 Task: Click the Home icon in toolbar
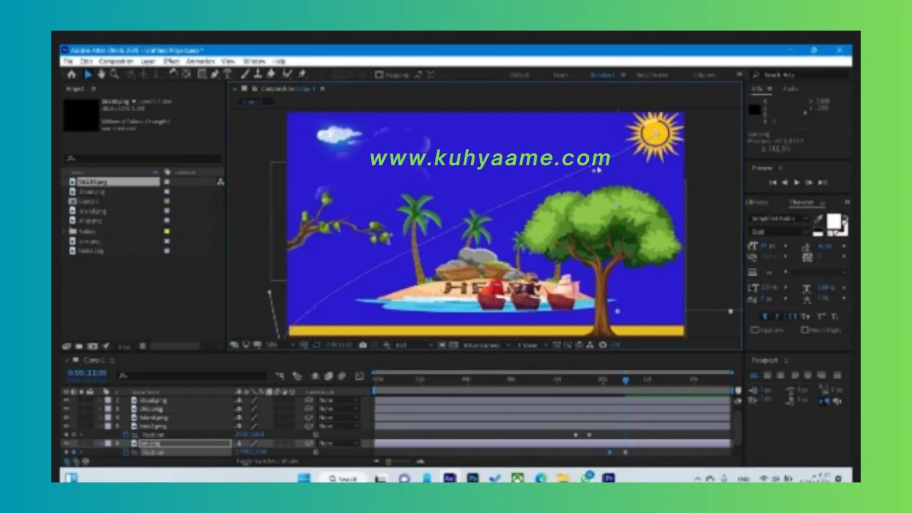71,74
